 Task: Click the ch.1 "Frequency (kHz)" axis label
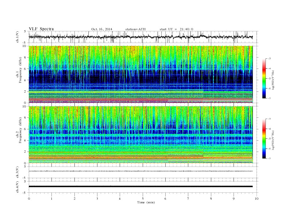tap(20, 70)
